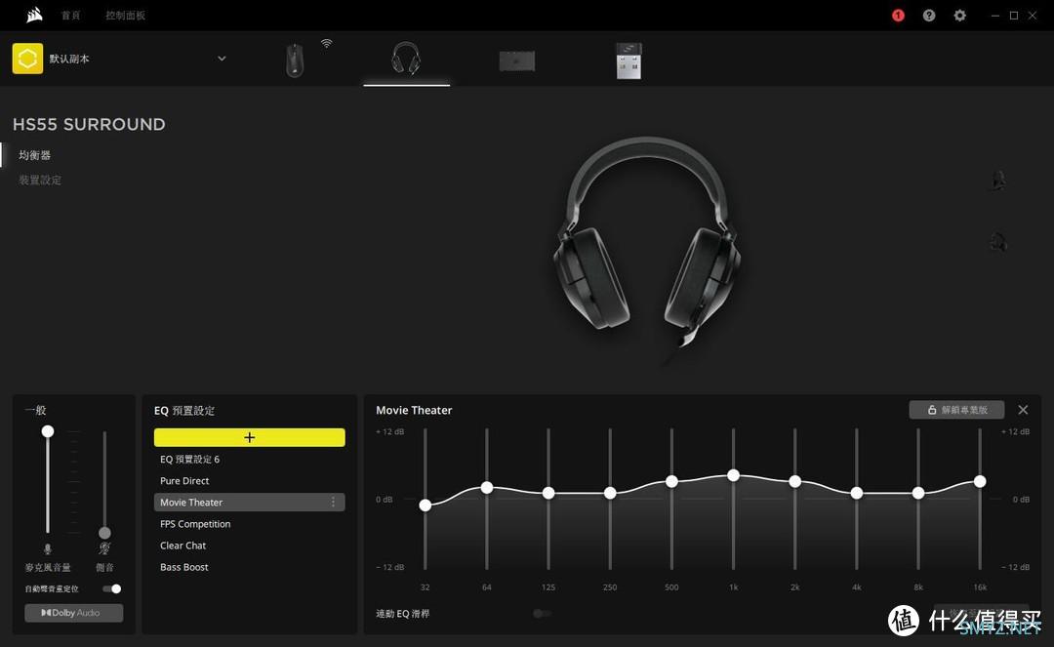The height and width of the screenshot is (647, 1054).
Task: Click the Dolby Audio button
Action: [x=74, y=613]
